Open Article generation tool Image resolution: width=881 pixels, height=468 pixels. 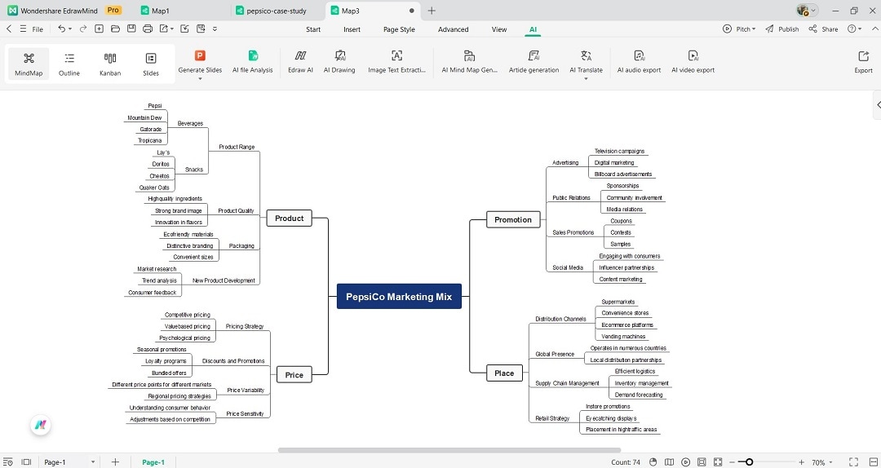[533, 62]
